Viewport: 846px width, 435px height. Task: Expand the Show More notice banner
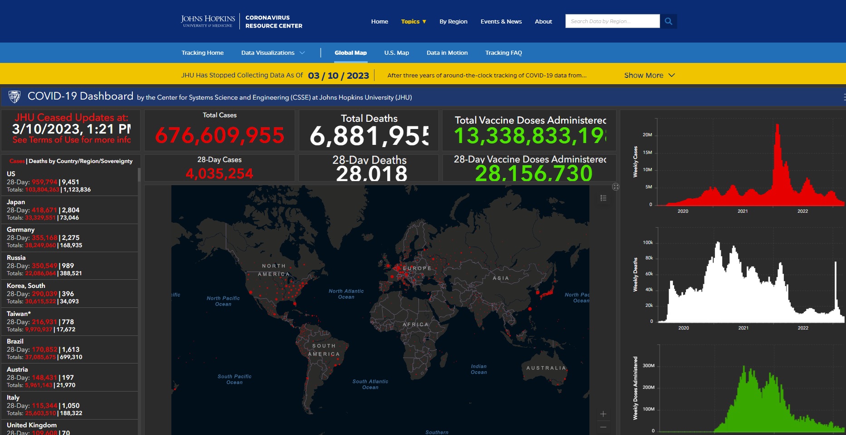[649, 75]
